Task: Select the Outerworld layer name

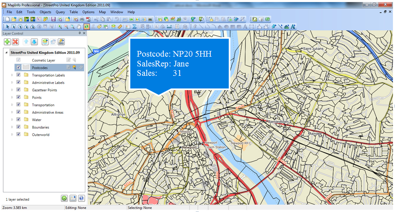Action: (40, 135)
